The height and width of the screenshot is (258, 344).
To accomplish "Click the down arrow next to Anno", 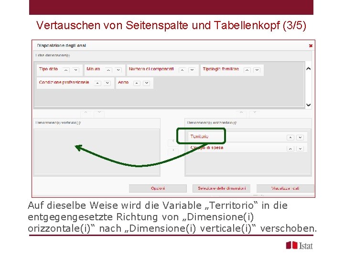I will pos(146,83).
